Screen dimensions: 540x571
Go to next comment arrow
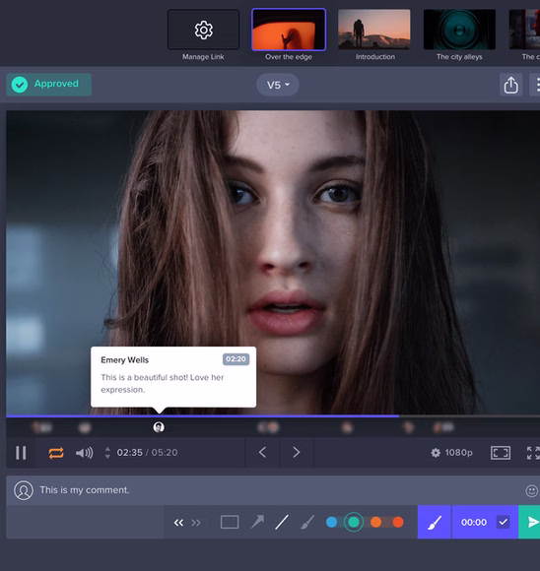(296, 452)
